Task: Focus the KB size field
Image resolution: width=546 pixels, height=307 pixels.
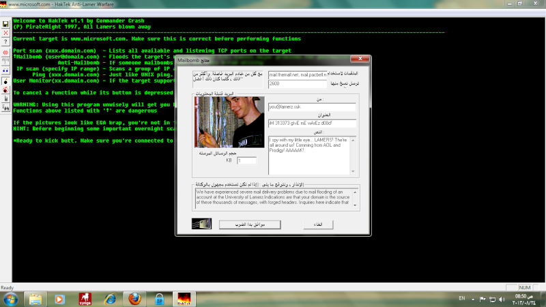Action: tap(246, 160)
